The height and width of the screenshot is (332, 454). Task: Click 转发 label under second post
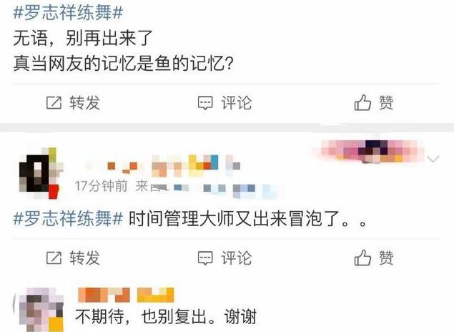(85, 258)
